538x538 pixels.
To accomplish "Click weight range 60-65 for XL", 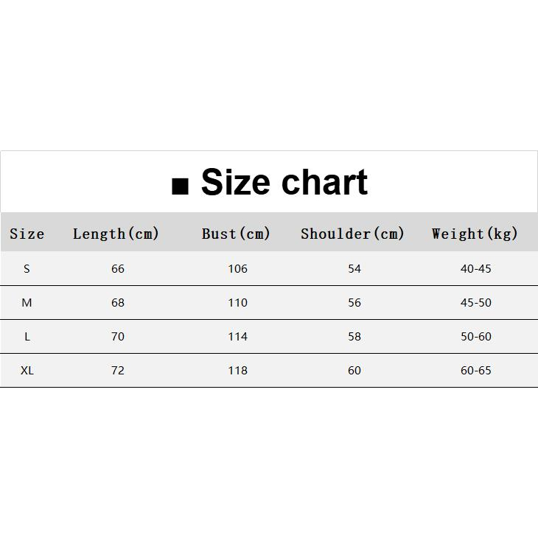I will pos(475,371).
